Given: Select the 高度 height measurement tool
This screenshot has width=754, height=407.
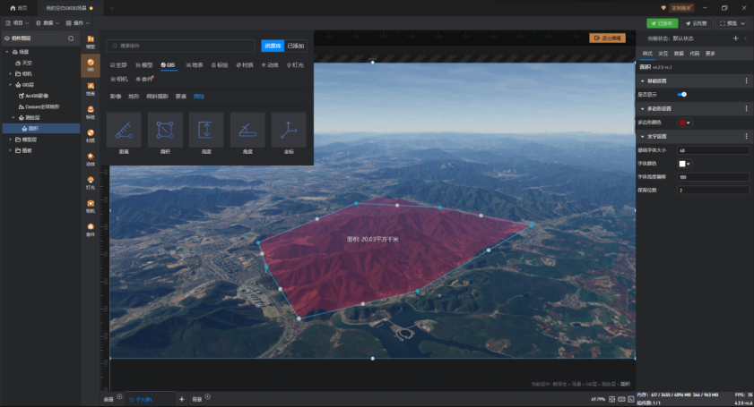Looking at the screenshot, I should 206,130.
